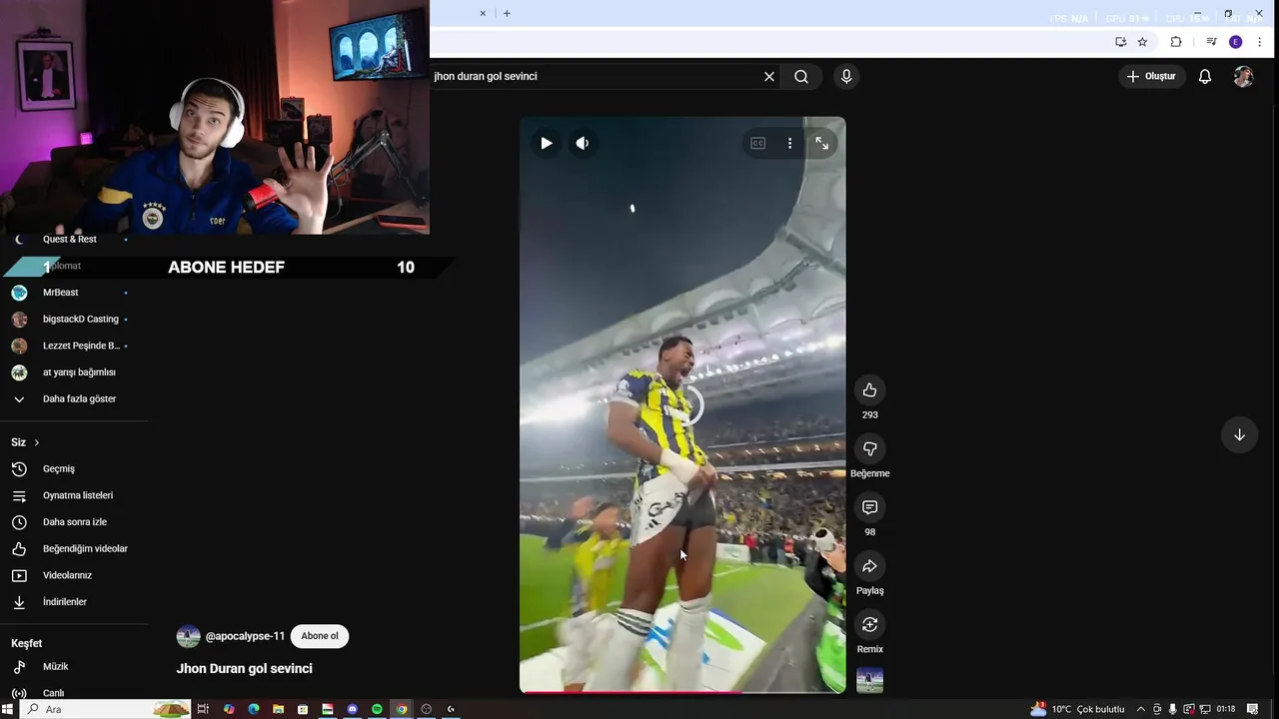
Task: Remix this Short
Action: click(869, 624)
